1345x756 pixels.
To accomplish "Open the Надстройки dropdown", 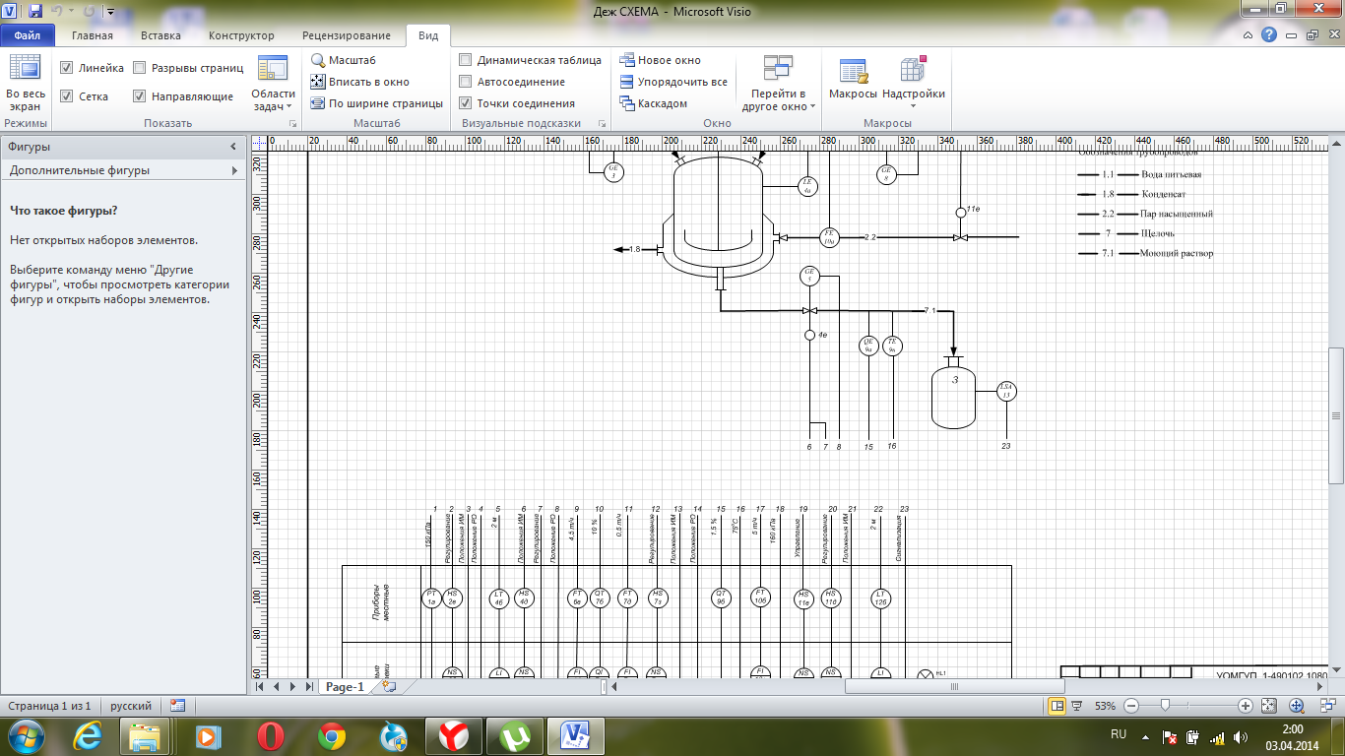I will pos(913,83).
